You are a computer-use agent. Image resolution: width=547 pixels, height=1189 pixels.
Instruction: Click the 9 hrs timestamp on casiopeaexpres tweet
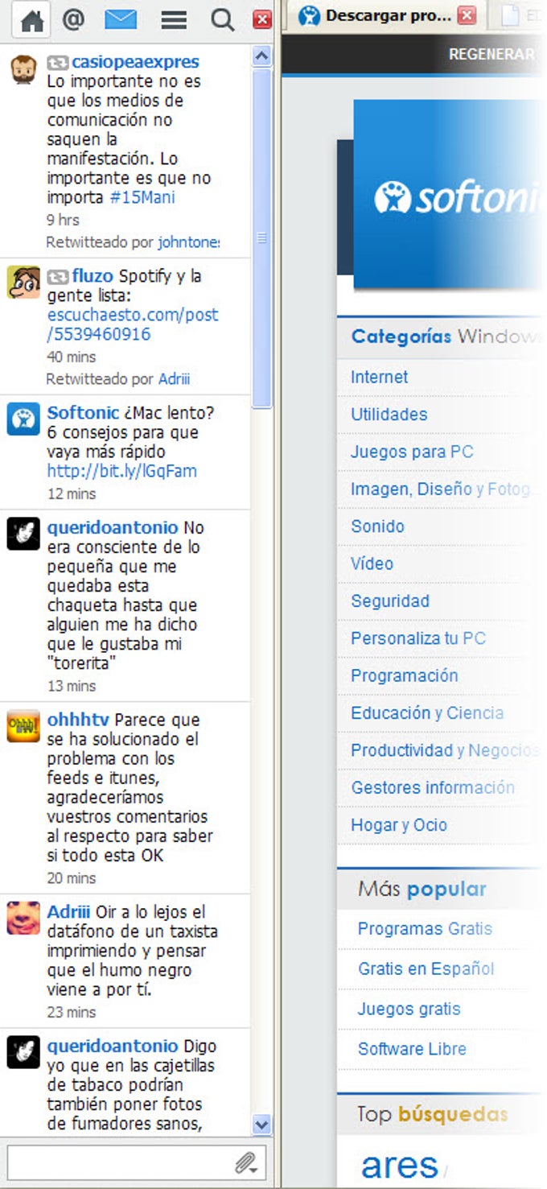coord(63,220)
